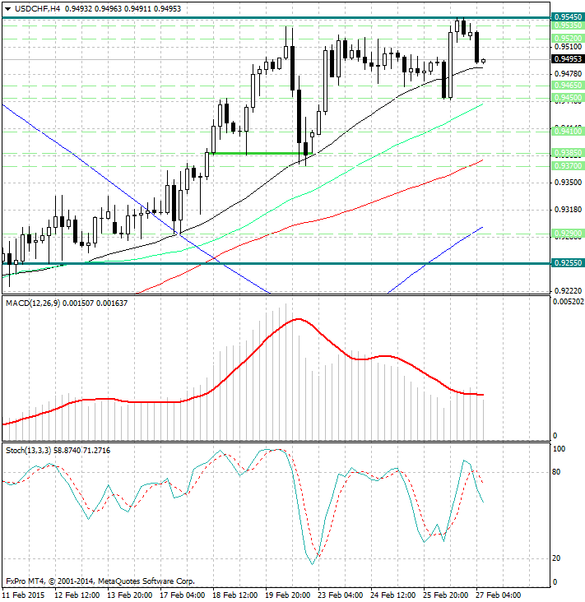Click the 23 Feb 04:00 time label
The height and width of the screenshot is (602, 585).
click(340, 595)
